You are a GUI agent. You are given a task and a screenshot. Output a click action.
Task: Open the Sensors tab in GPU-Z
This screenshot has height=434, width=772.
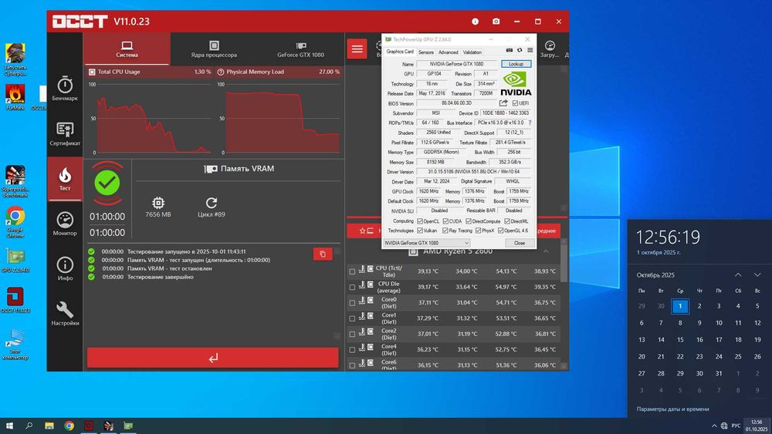pos(426,52)
